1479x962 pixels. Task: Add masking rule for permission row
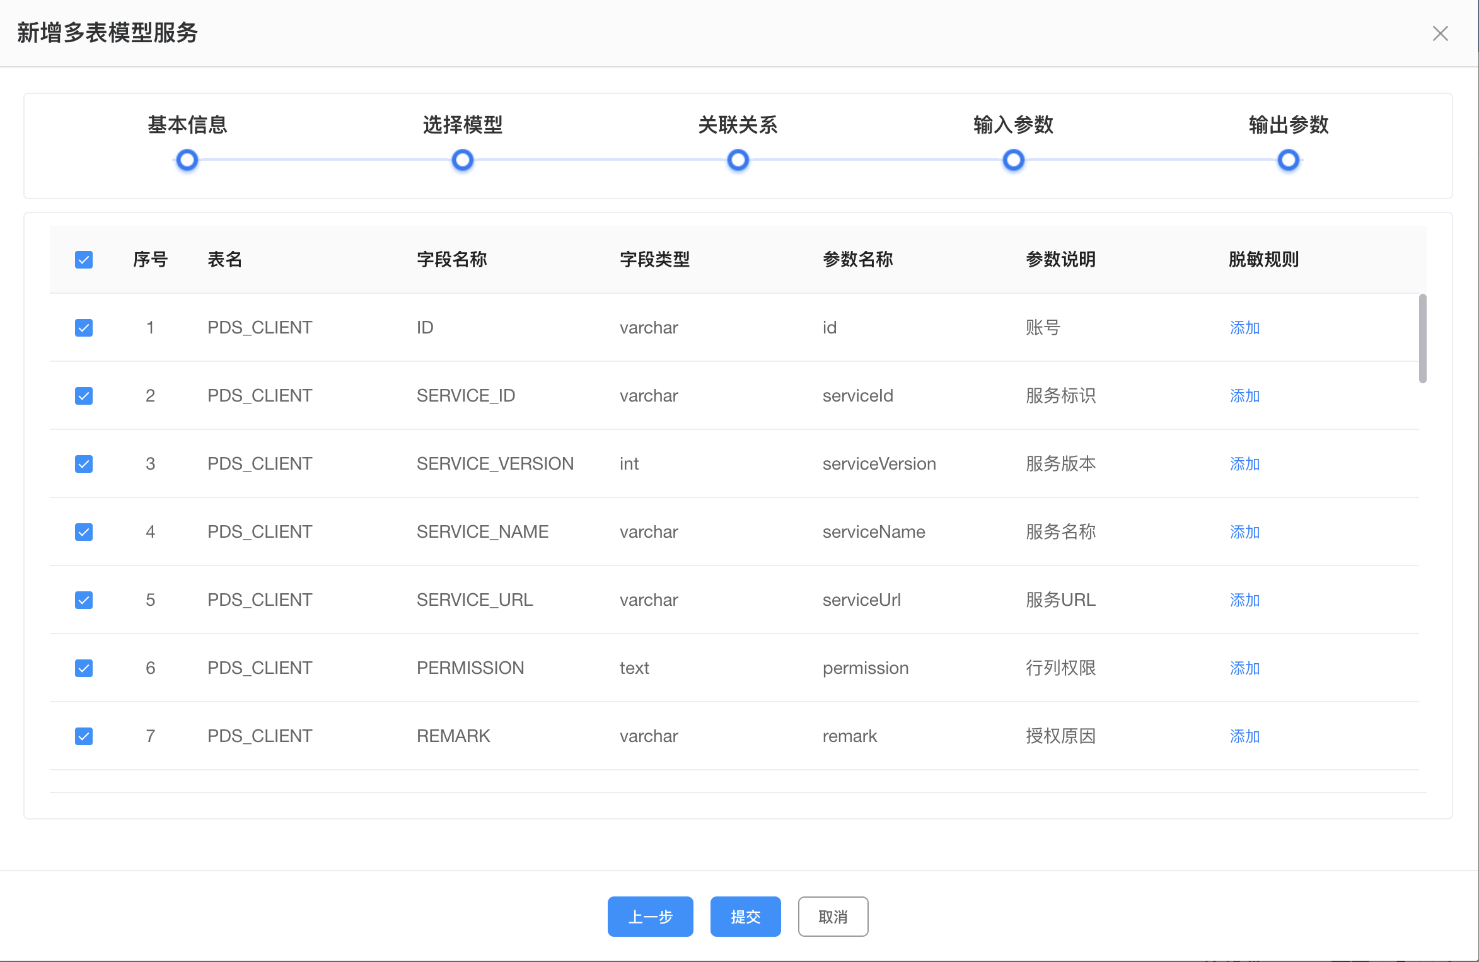coord(1245,668)
